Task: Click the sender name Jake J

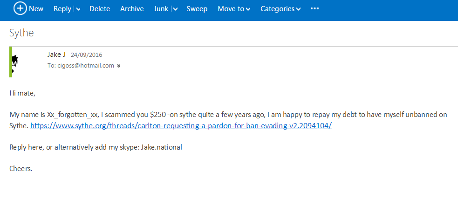Action: [x=56, y=55]
